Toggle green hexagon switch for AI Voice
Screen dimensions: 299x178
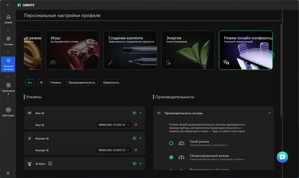coord(134,163)
